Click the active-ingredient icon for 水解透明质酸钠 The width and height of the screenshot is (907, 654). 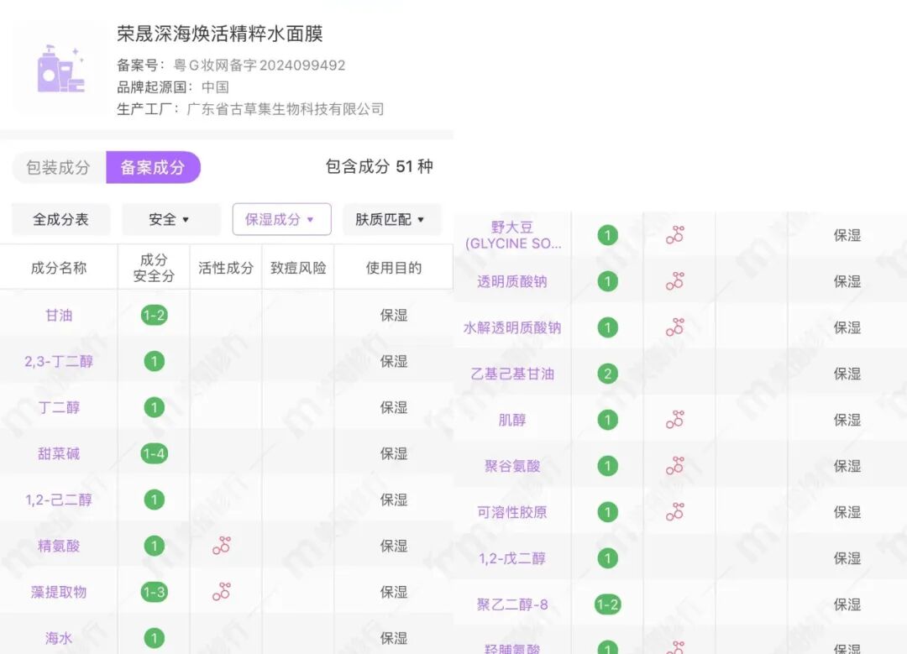(x=675, y=327)
